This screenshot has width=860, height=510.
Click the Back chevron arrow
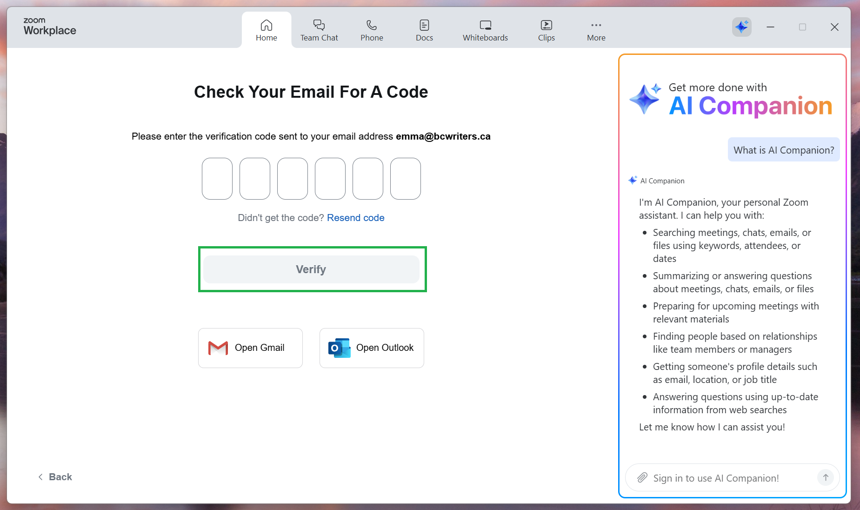click(40, 477)
